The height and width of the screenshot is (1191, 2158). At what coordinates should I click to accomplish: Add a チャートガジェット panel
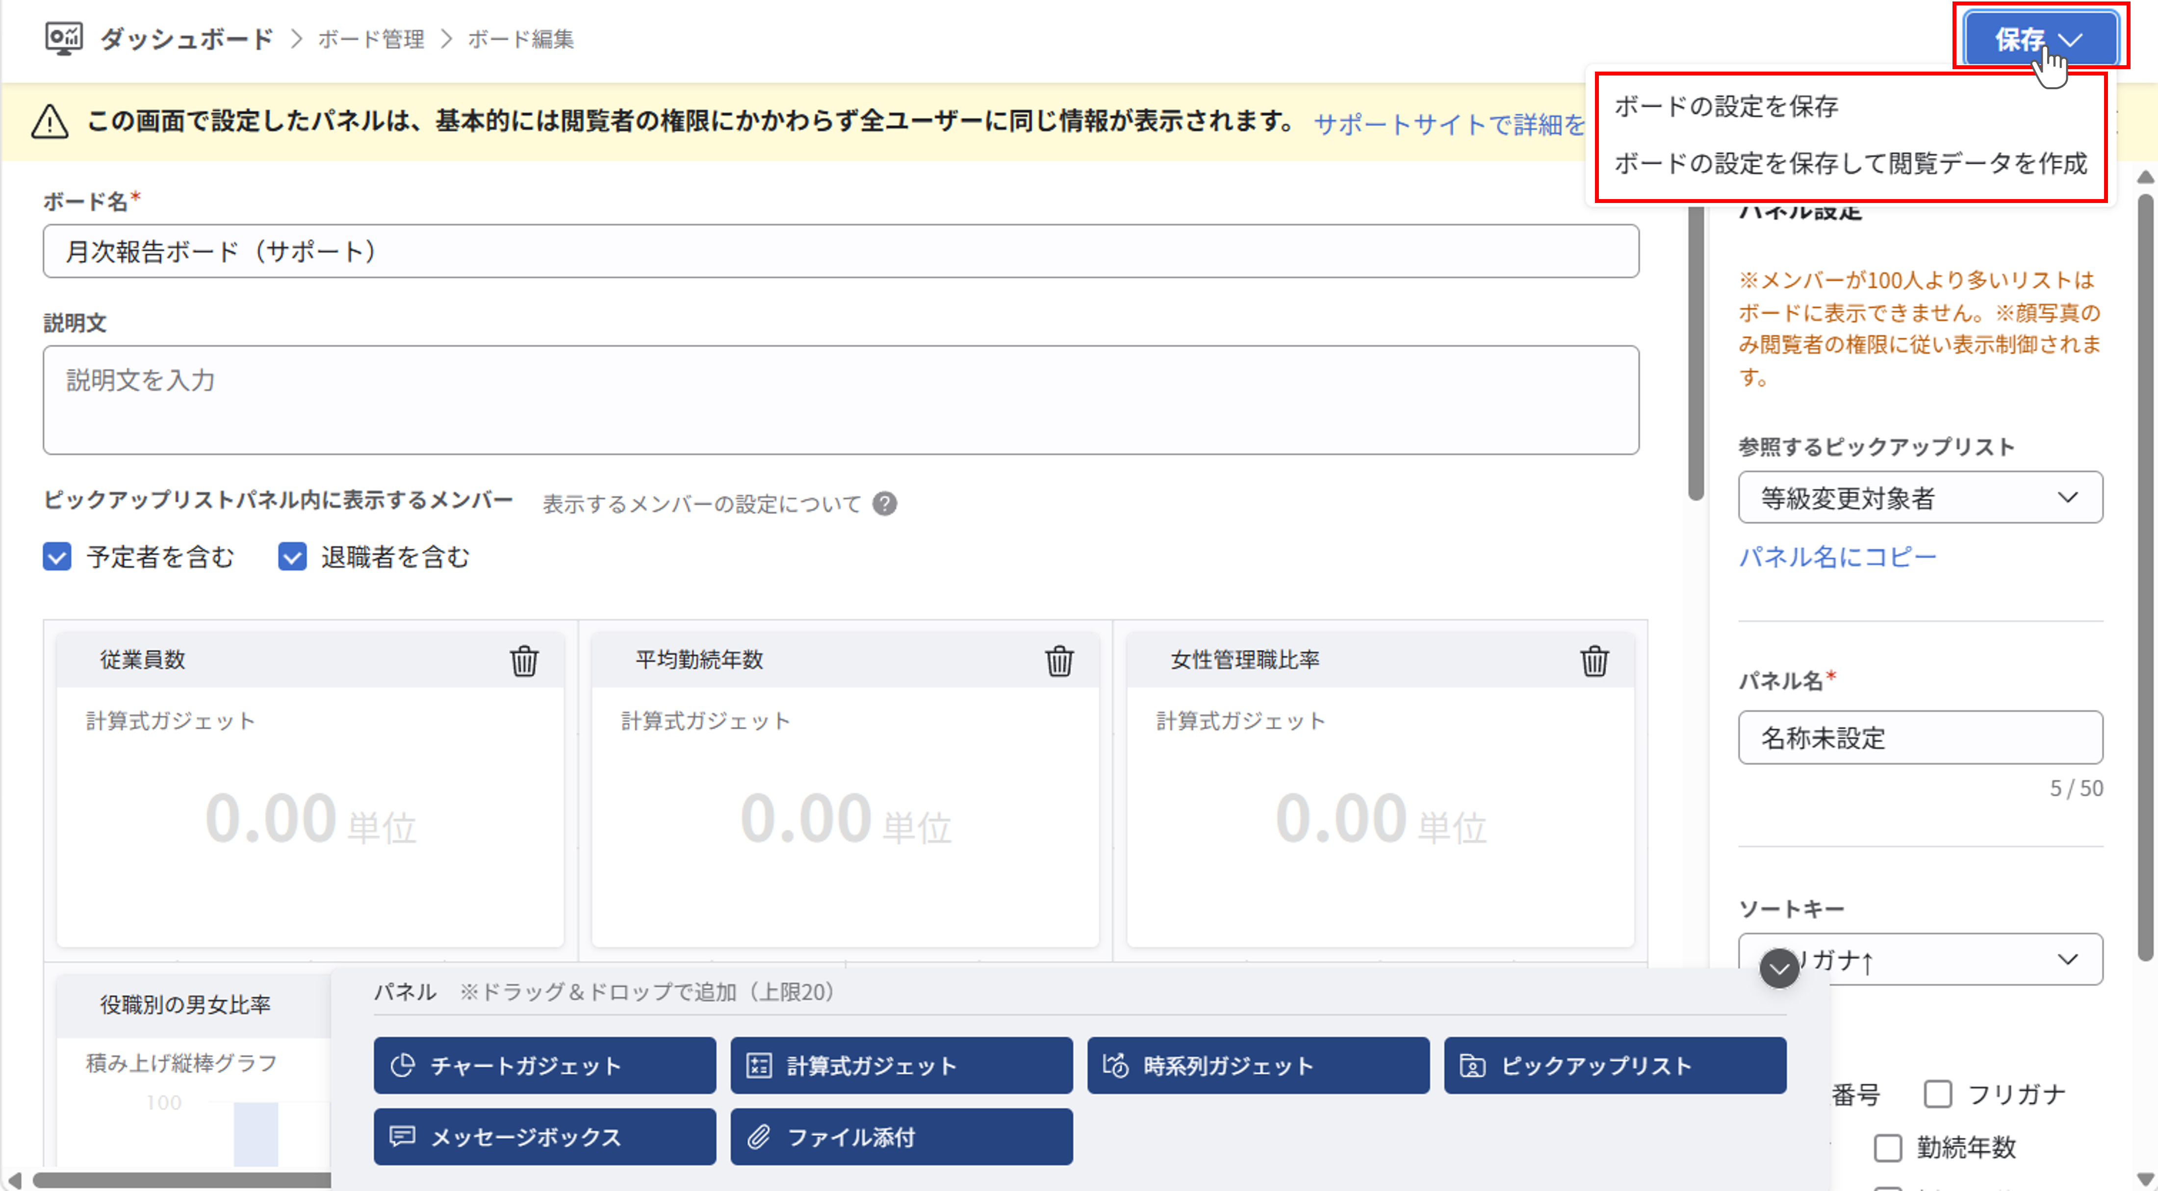point(544,1065)
